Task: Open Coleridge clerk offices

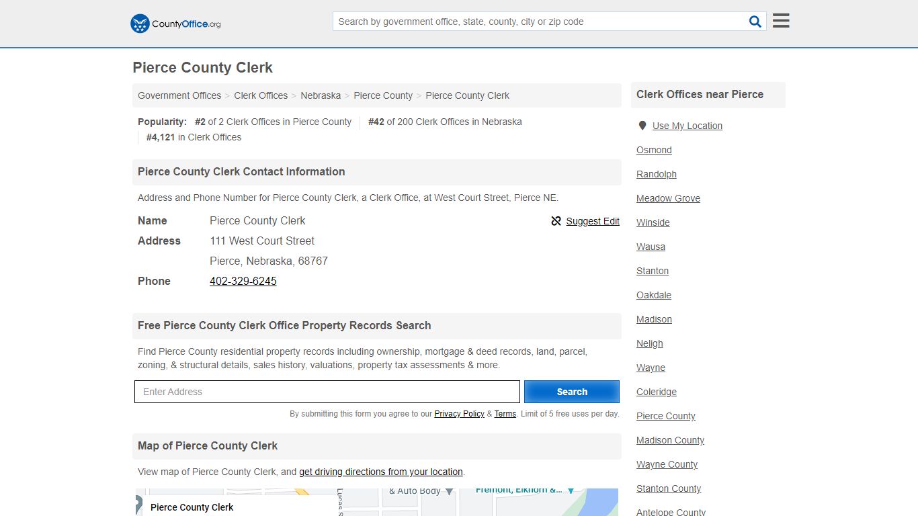Action: (x=657, y=392)
